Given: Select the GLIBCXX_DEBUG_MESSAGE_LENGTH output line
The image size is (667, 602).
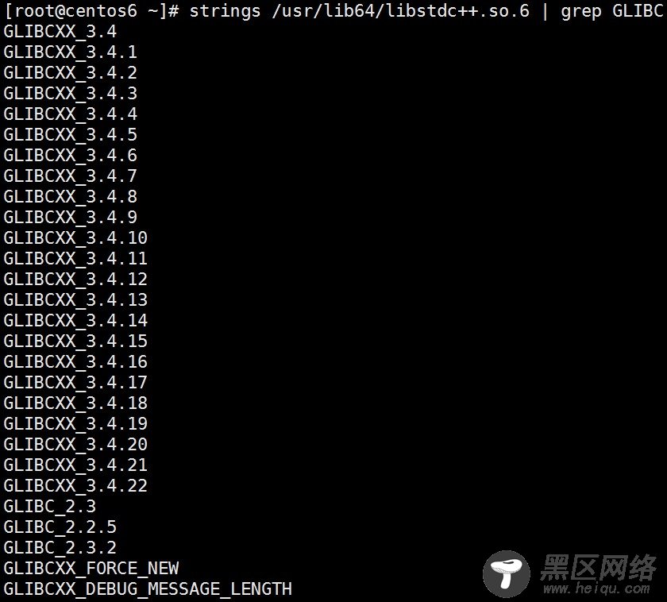Looking at the screenshot, I should (x=148, y=589).
